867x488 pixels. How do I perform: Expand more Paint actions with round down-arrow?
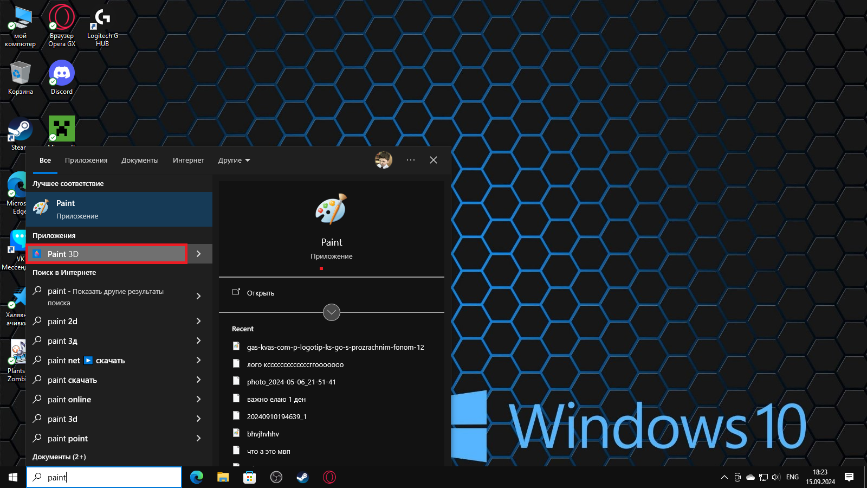pyautogui.click(x=332, y=312)
